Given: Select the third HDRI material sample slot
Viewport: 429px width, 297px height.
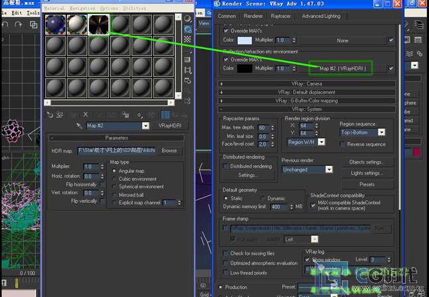Looking at the screenshot, I should pyautogui.click(x=98, y=25).
